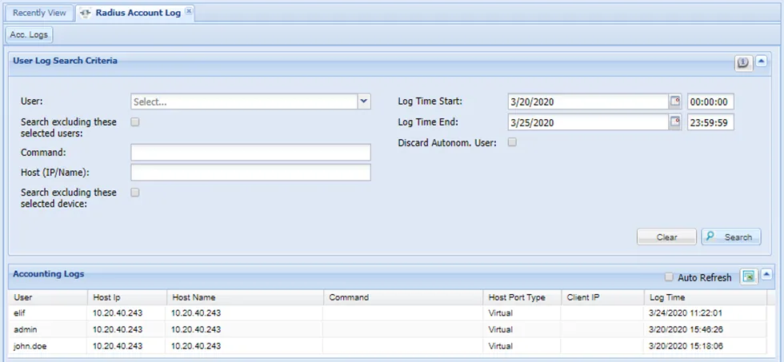Click the Radius Account Log tab icon
This screenshot has width=784, height=362.
86,14
